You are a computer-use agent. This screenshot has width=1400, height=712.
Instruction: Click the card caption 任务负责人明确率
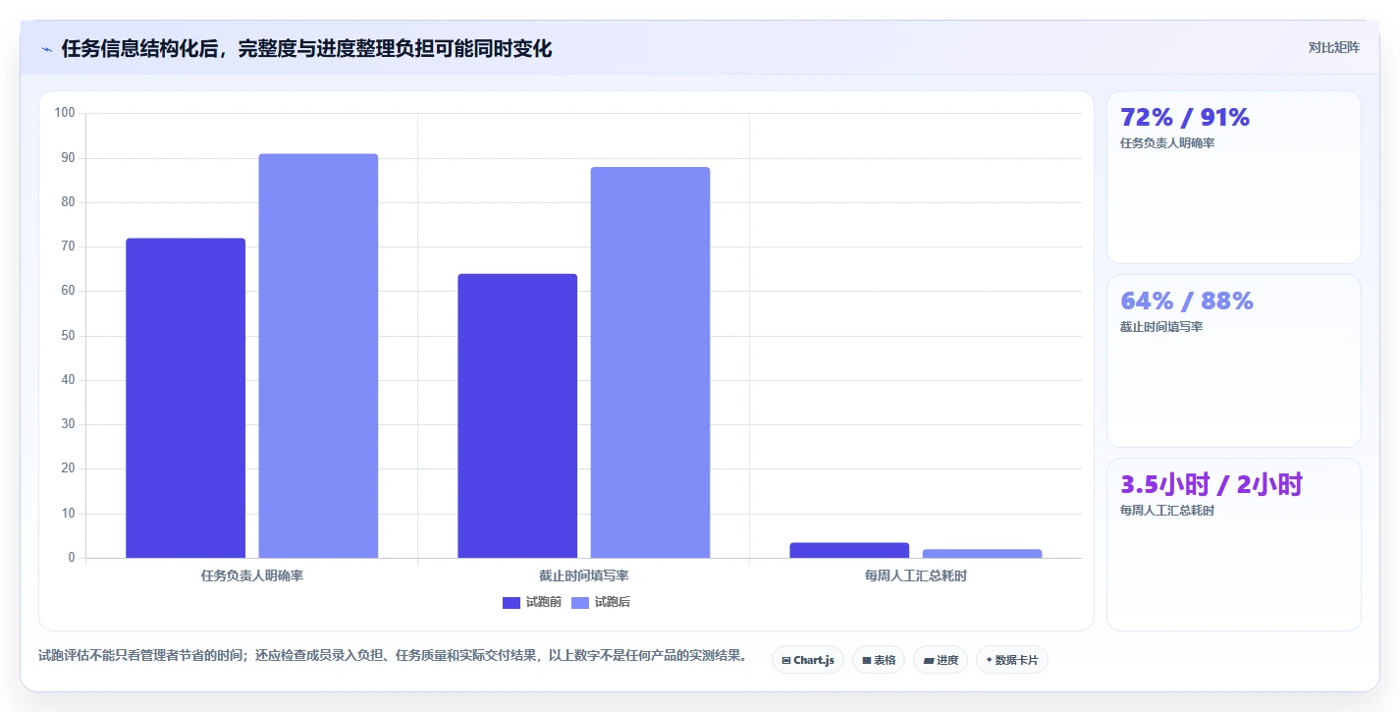coord(1167,143)
